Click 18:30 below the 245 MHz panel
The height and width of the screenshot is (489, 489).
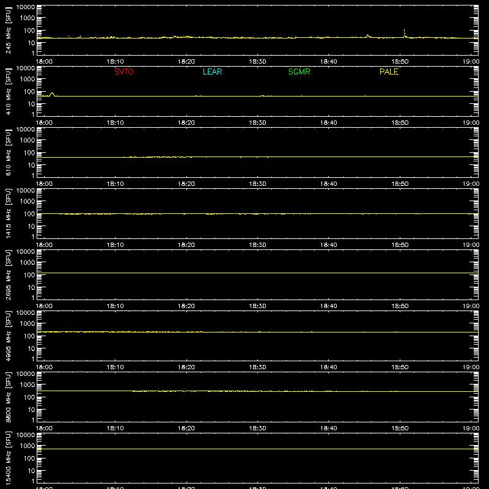257,62
